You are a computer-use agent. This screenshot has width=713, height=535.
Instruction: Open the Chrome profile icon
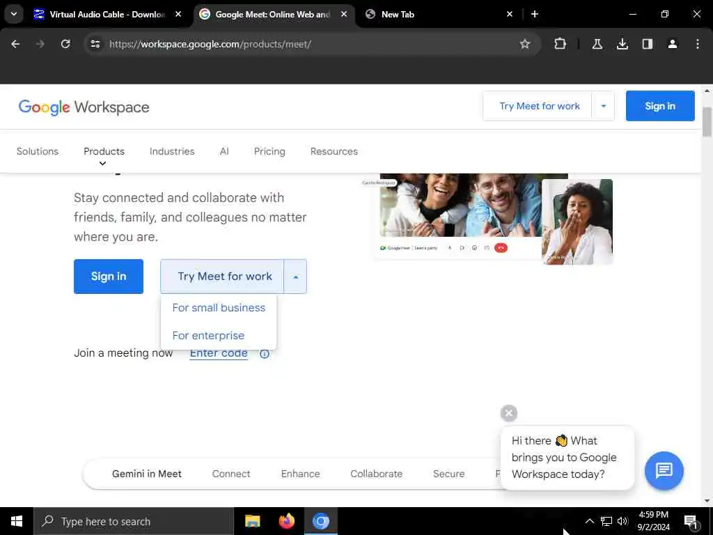pyautogui.click(x=672, y=44)
